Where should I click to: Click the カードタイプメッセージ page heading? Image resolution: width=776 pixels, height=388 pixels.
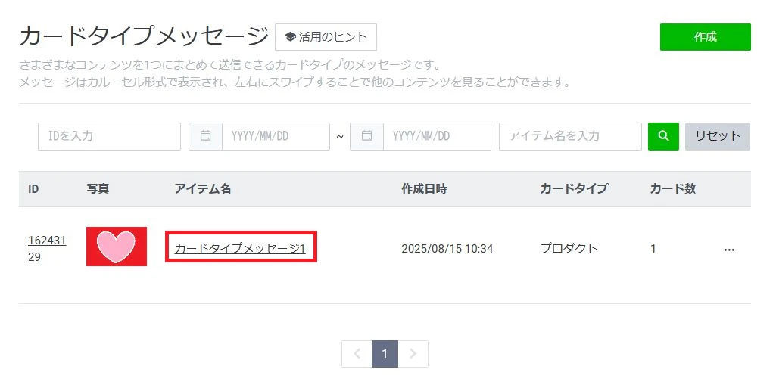(144, 36)
